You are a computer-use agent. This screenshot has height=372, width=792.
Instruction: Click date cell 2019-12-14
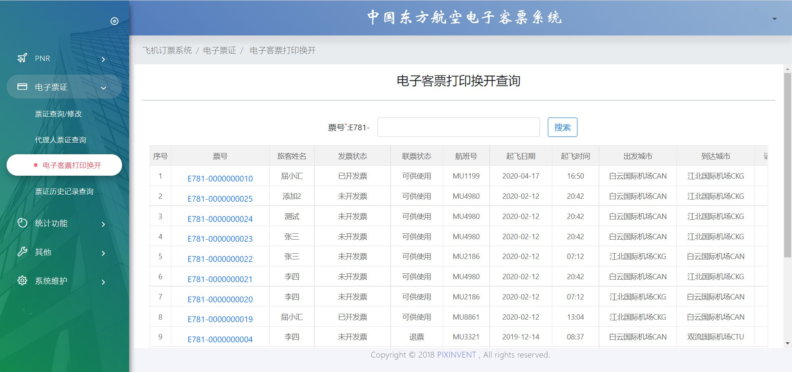[521, 337]
